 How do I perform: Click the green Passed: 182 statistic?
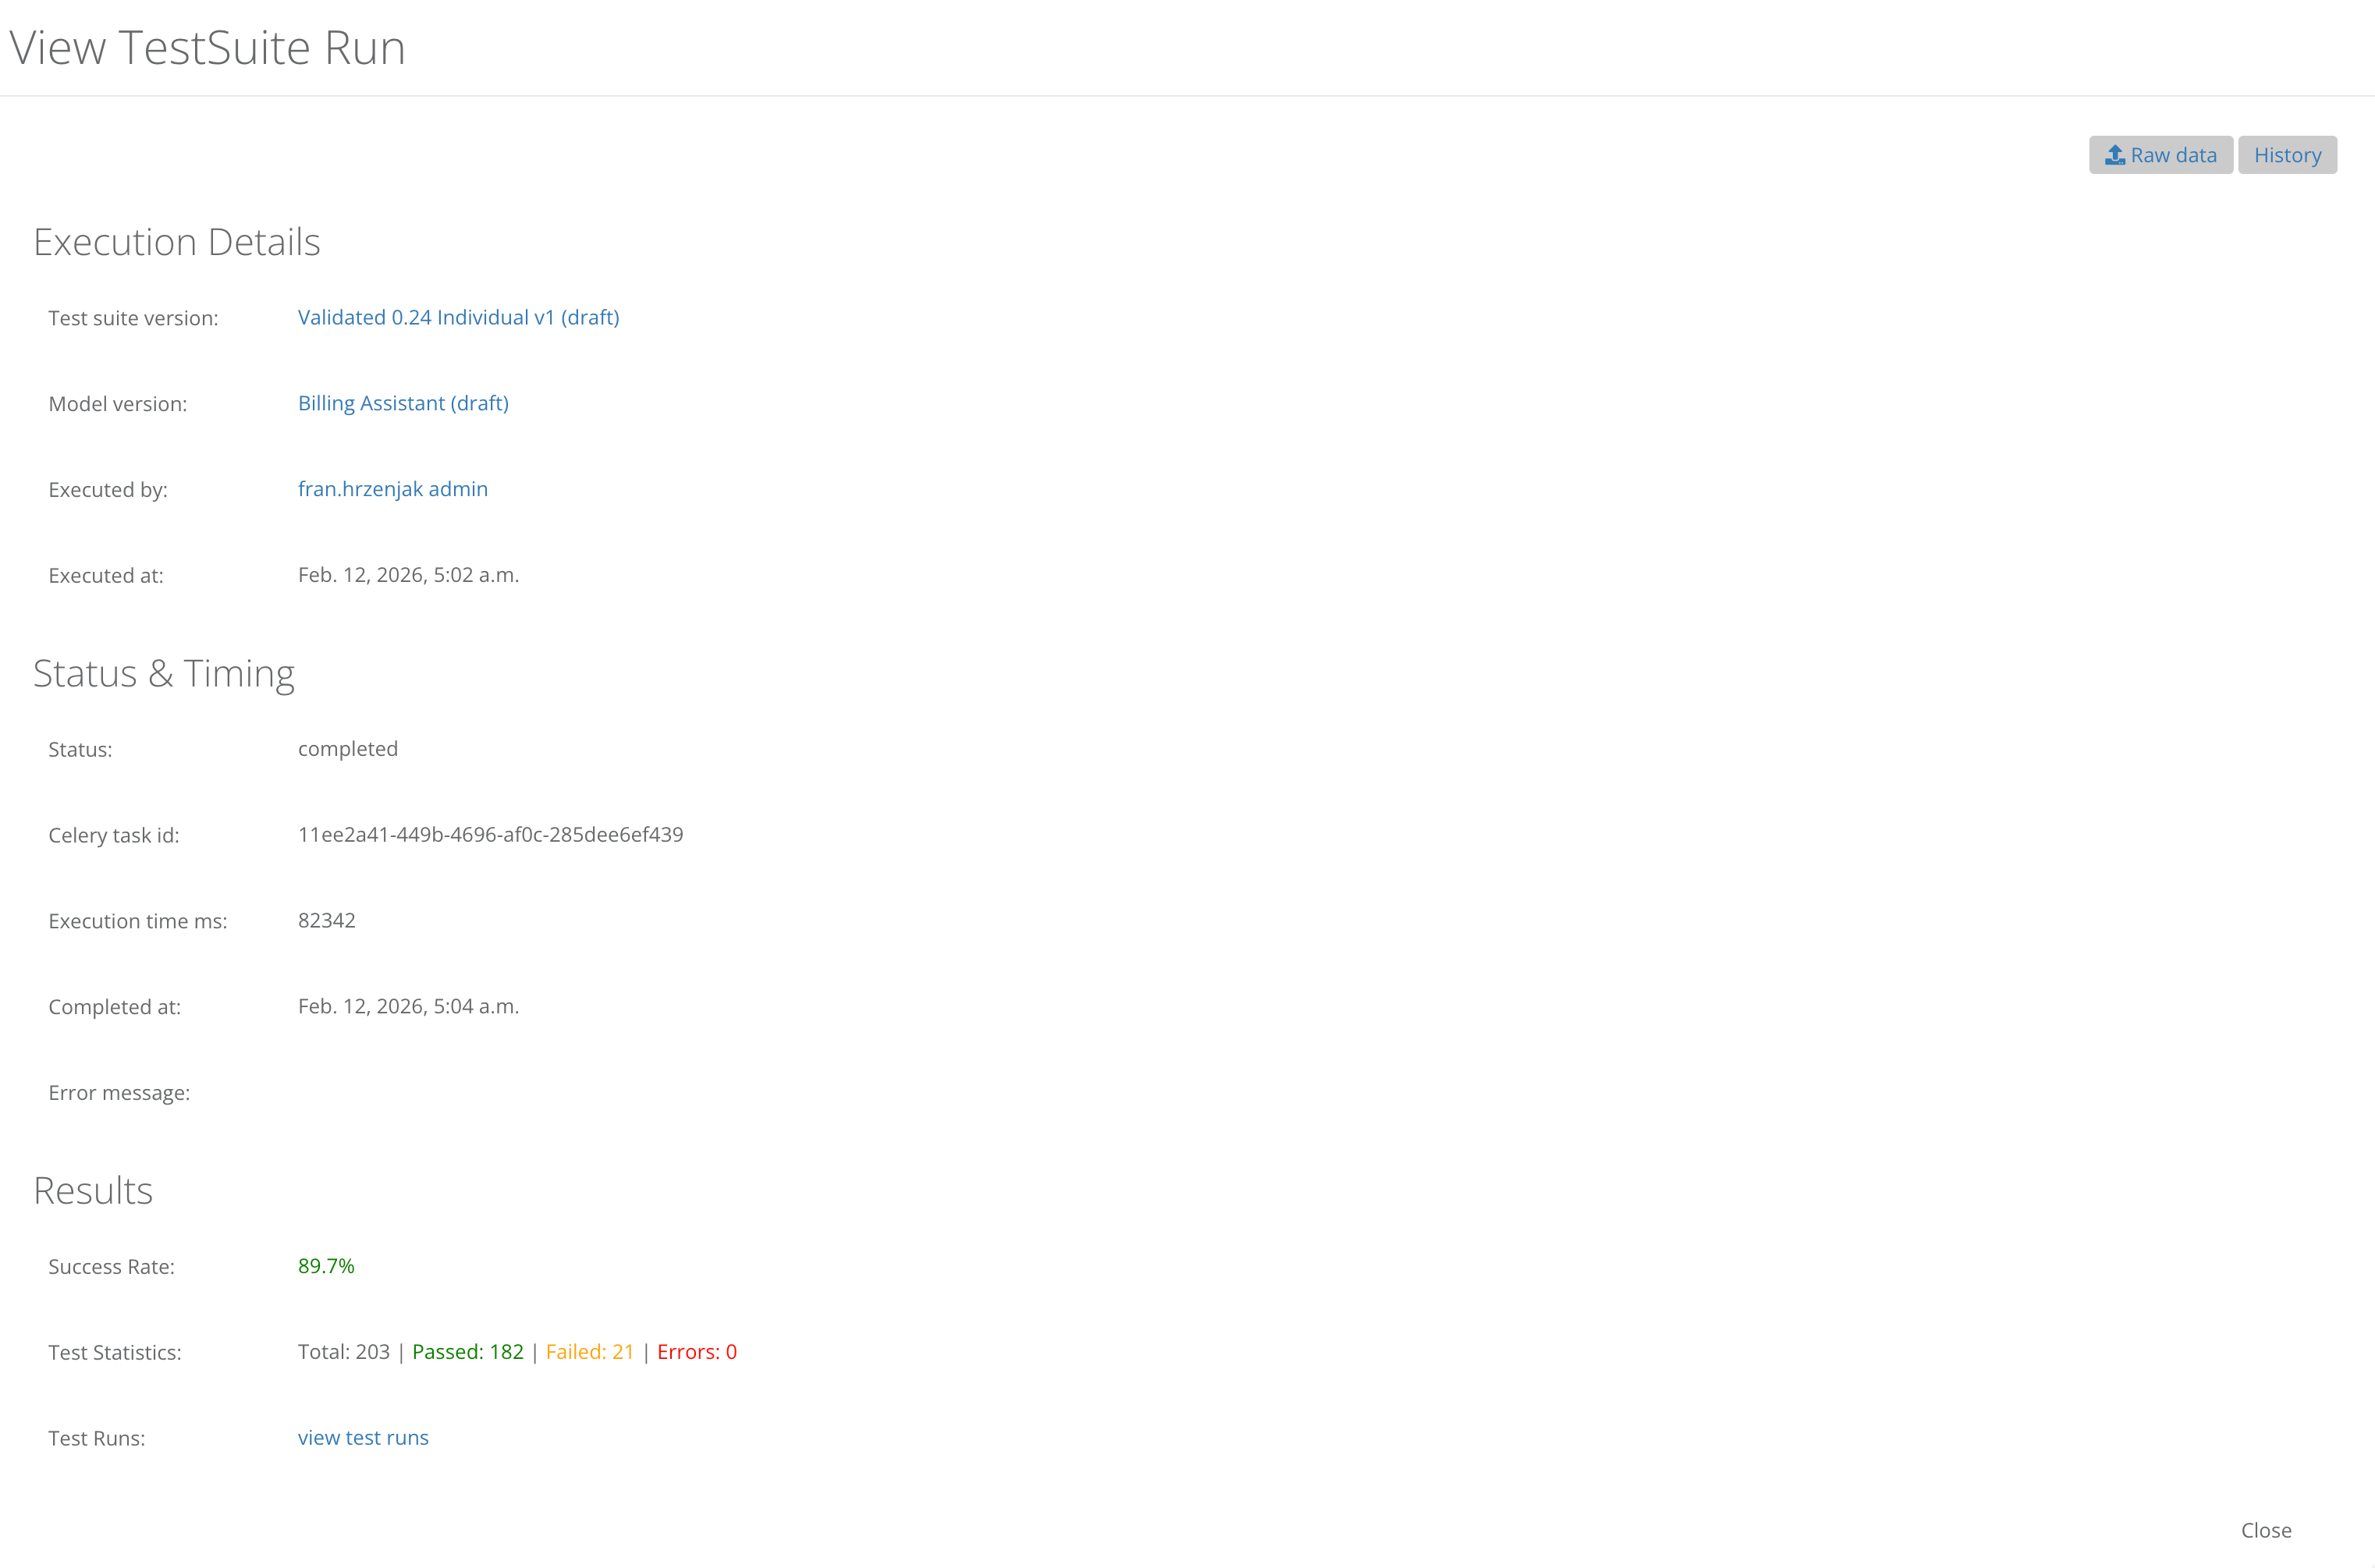coord(467,1352)
